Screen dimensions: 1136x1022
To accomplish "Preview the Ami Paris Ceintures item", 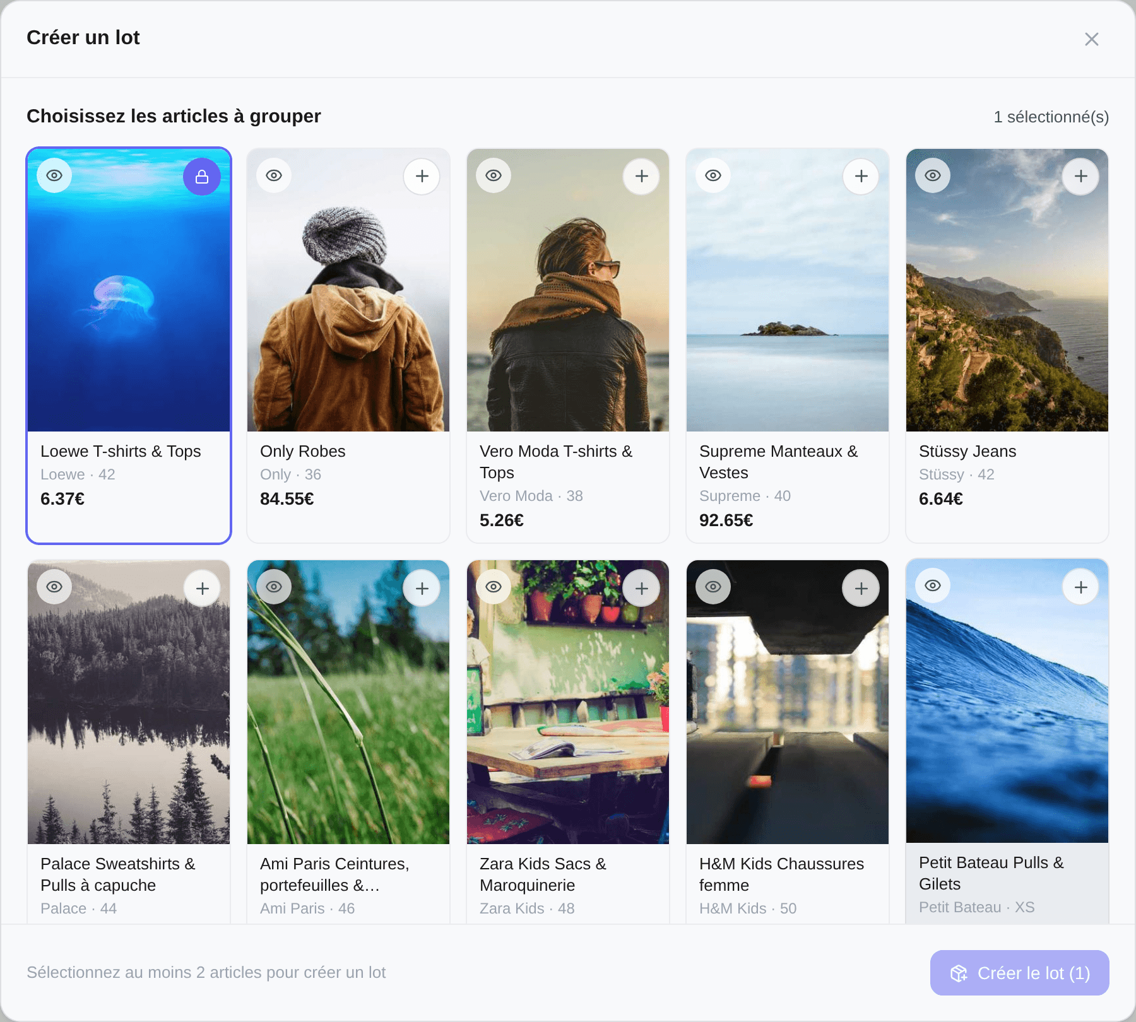I will coord(274,587).
